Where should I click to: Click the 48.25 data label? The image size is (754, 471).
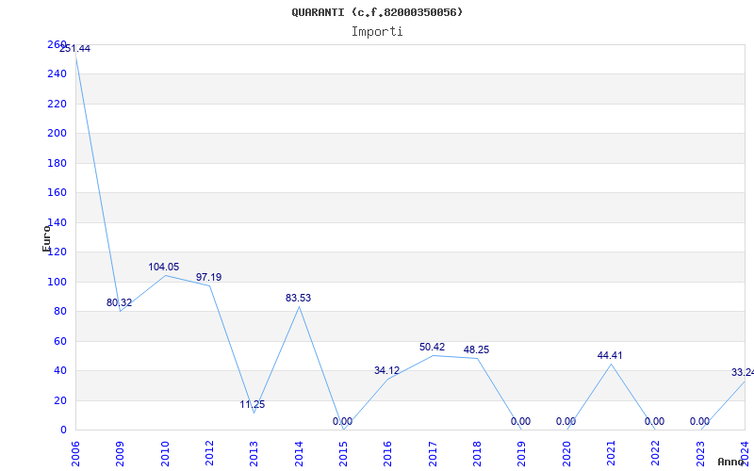476,349
